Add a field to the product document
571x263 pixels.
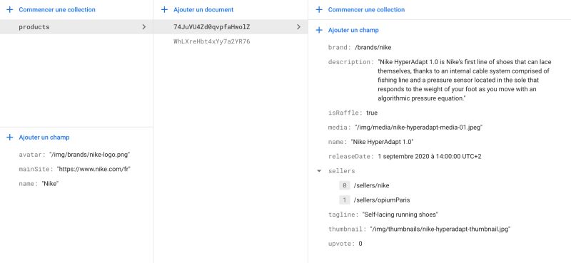[x=353, y=30]
